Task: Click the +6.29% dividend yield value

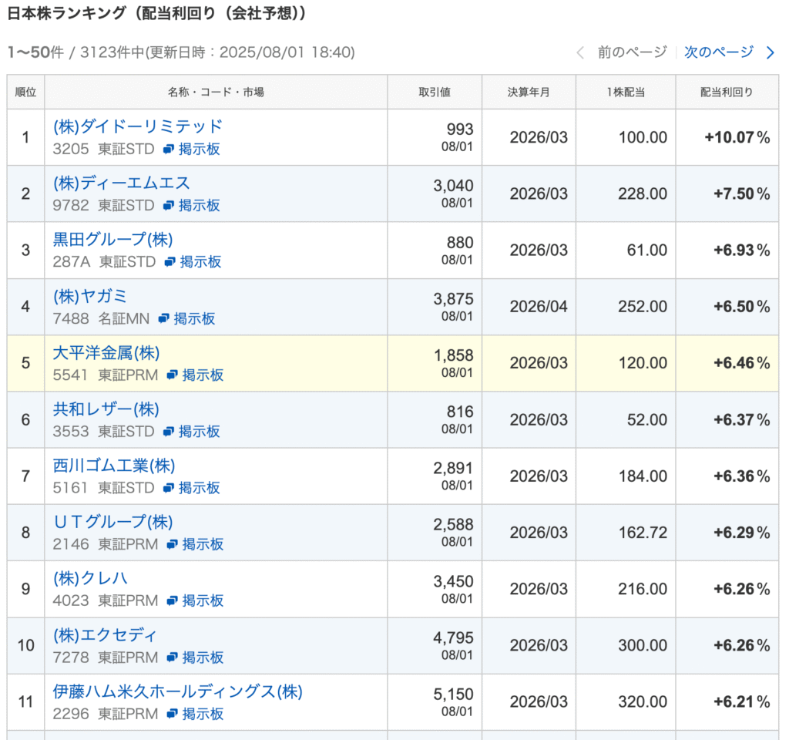Action: (x=742, y=533)
